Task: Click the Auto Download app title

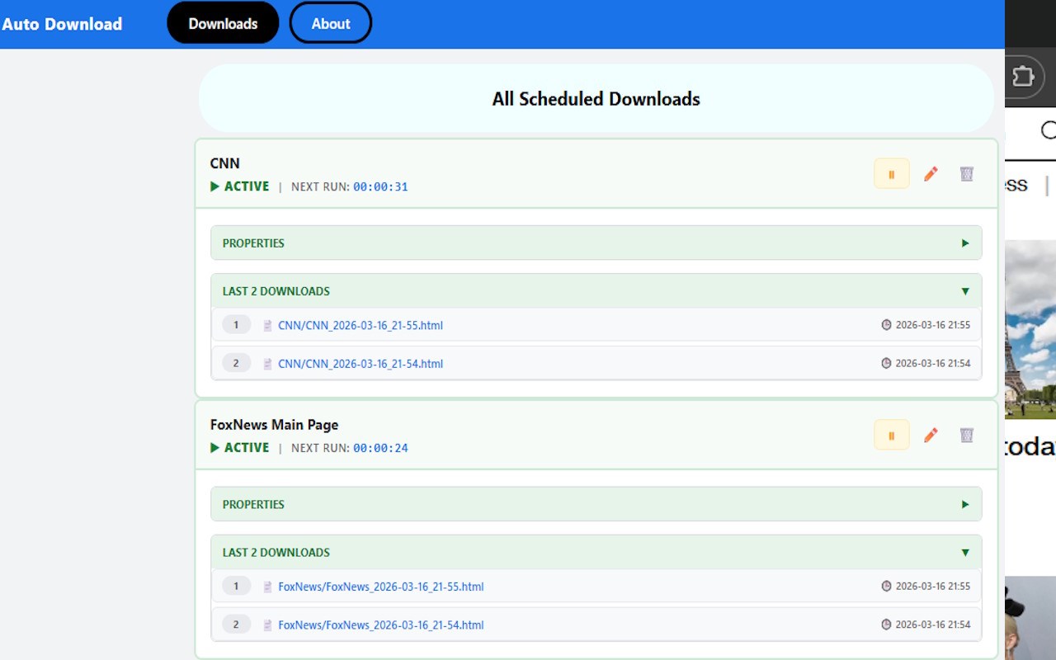Action: point(62,24)
